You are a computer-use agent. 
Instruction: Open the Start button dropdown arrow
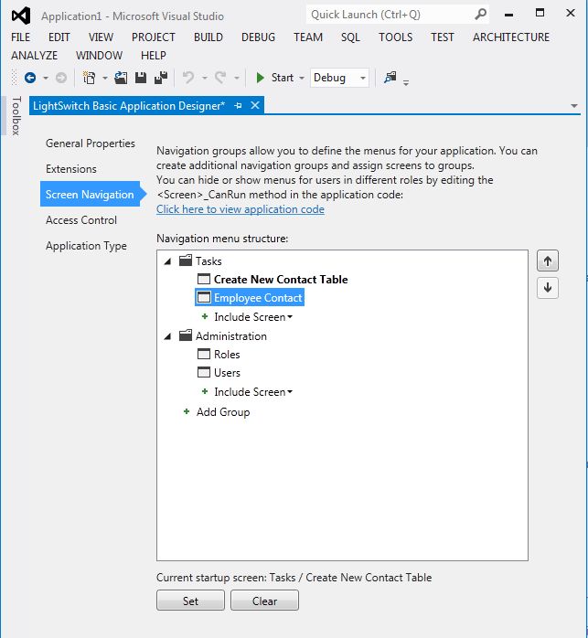pos(302,78)
